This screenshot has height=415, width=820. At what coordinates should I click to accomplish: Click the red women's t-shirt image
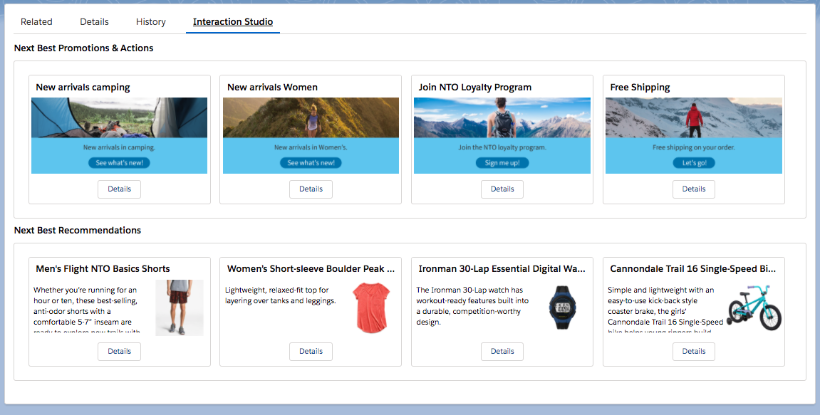372,308
